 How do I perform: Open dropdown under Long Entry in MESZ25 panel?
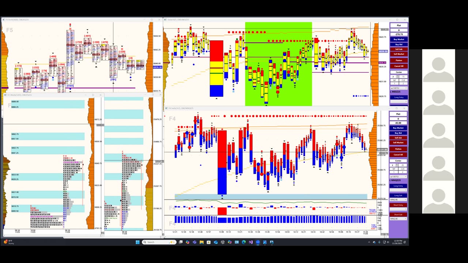pyautogui.click(x=399, y=102)
